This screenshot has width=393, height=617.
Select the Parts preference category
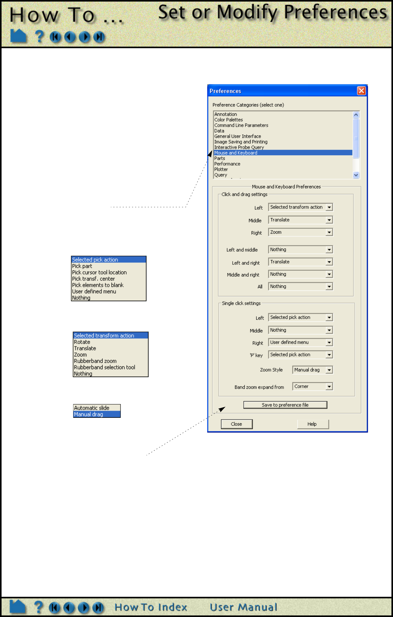(x=283, y=158)
